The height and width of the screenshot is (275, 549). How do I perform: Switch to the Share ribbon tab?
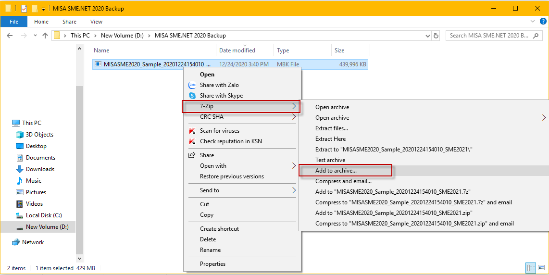click(x=69, y=22)
